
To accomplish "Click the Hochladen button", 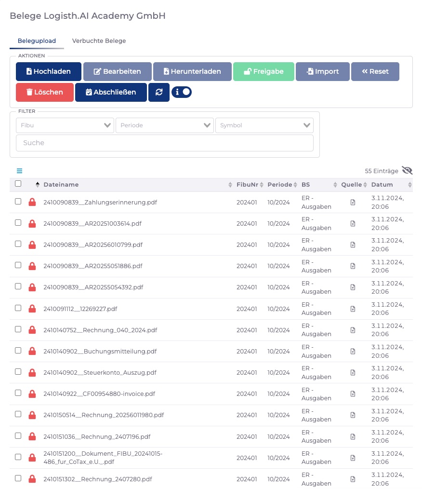I will click(49, 71).
